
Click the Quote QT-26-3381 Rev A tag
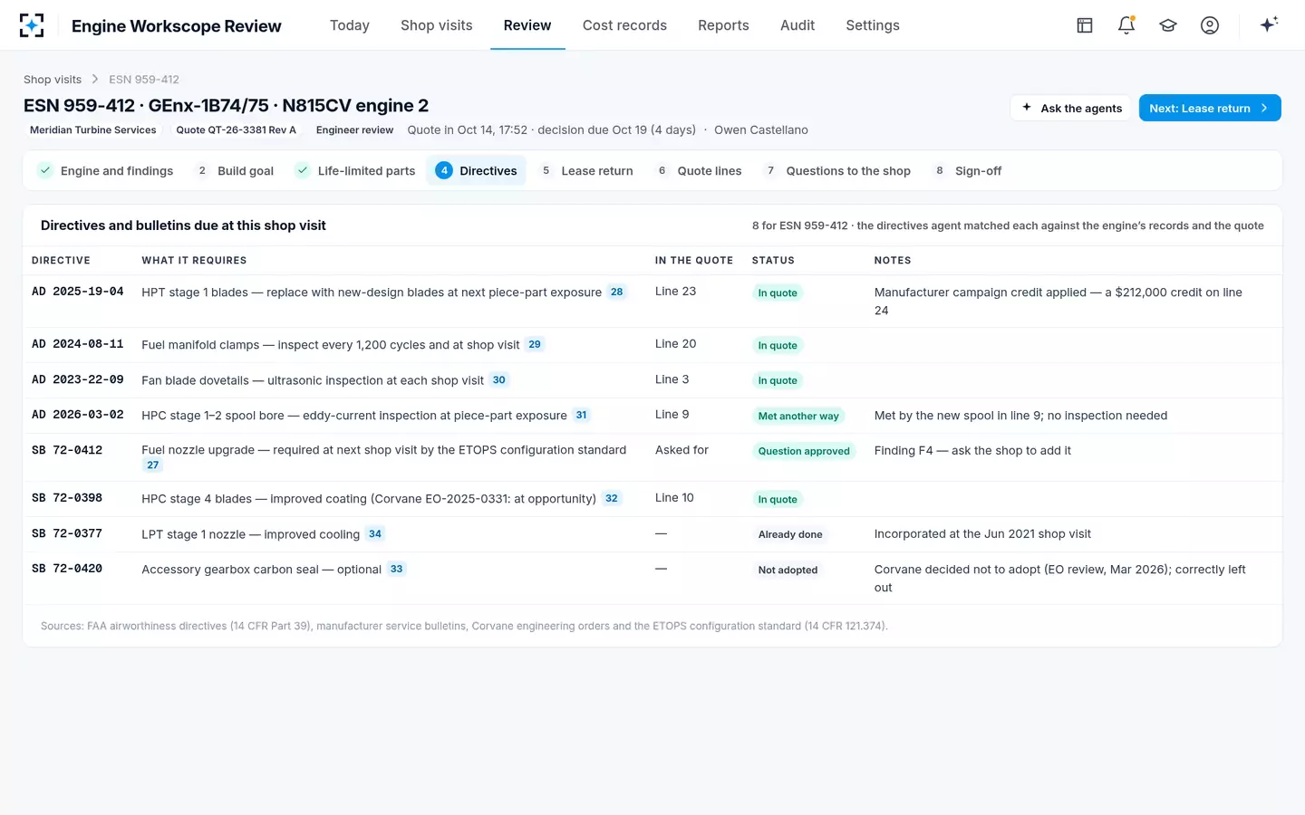[237, 130]
